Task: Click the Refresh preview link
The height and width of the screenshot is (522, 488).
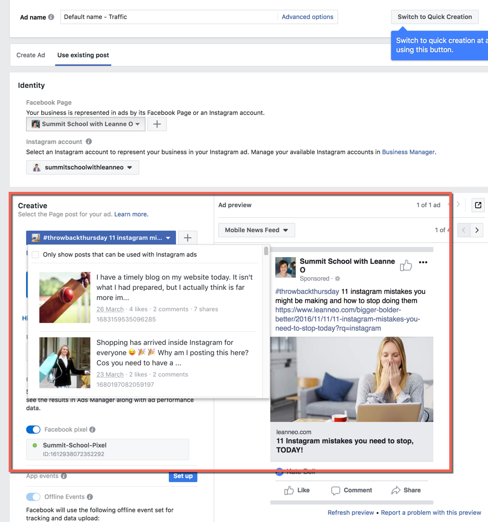Action: (351, 513)
